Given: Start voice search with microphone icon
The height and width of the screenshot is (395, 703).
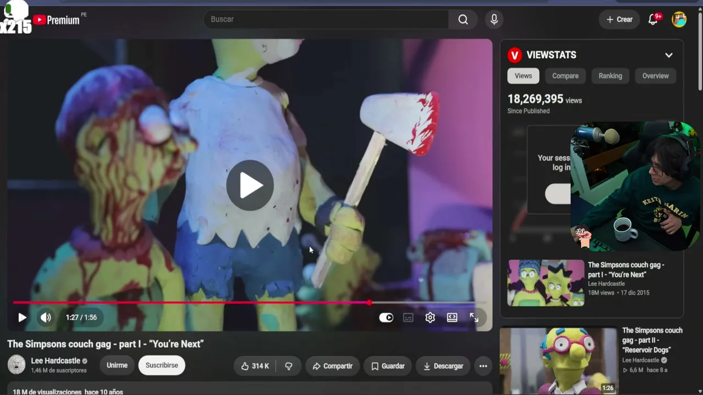Looking at the screenshot, I should click(494, 19).
